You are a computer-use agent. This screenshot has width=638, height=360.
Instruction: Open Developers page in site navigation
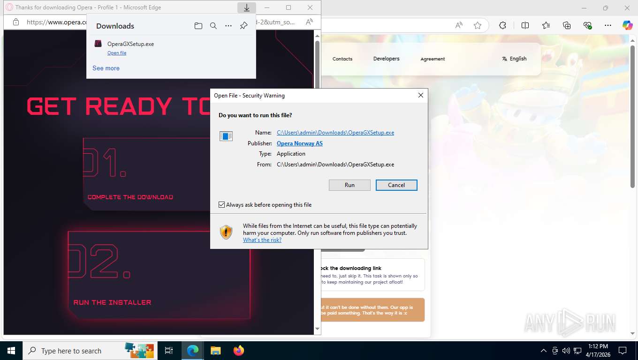point(387,59)
